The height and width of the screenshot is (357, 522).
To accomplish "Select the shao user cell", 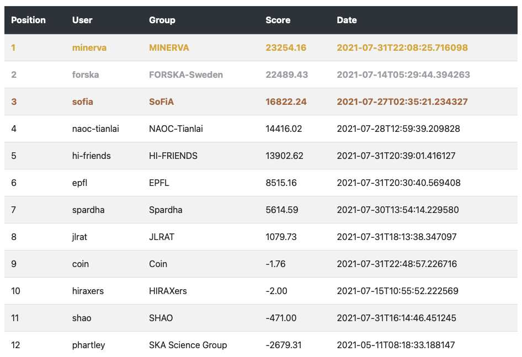I will [x=82, y=318].
